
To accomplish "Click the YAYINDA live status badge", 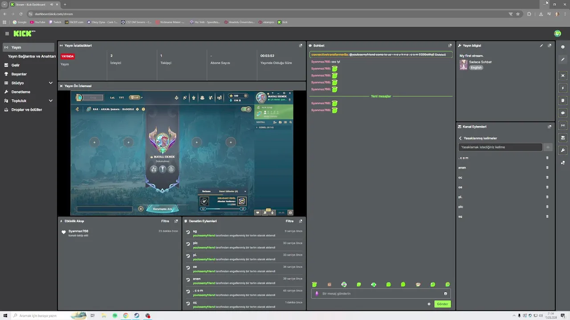I will click(x=68, y=56).
